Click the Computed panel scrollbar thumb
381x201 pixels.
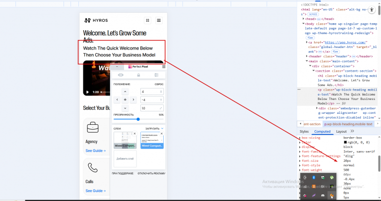tap(380, 164)
